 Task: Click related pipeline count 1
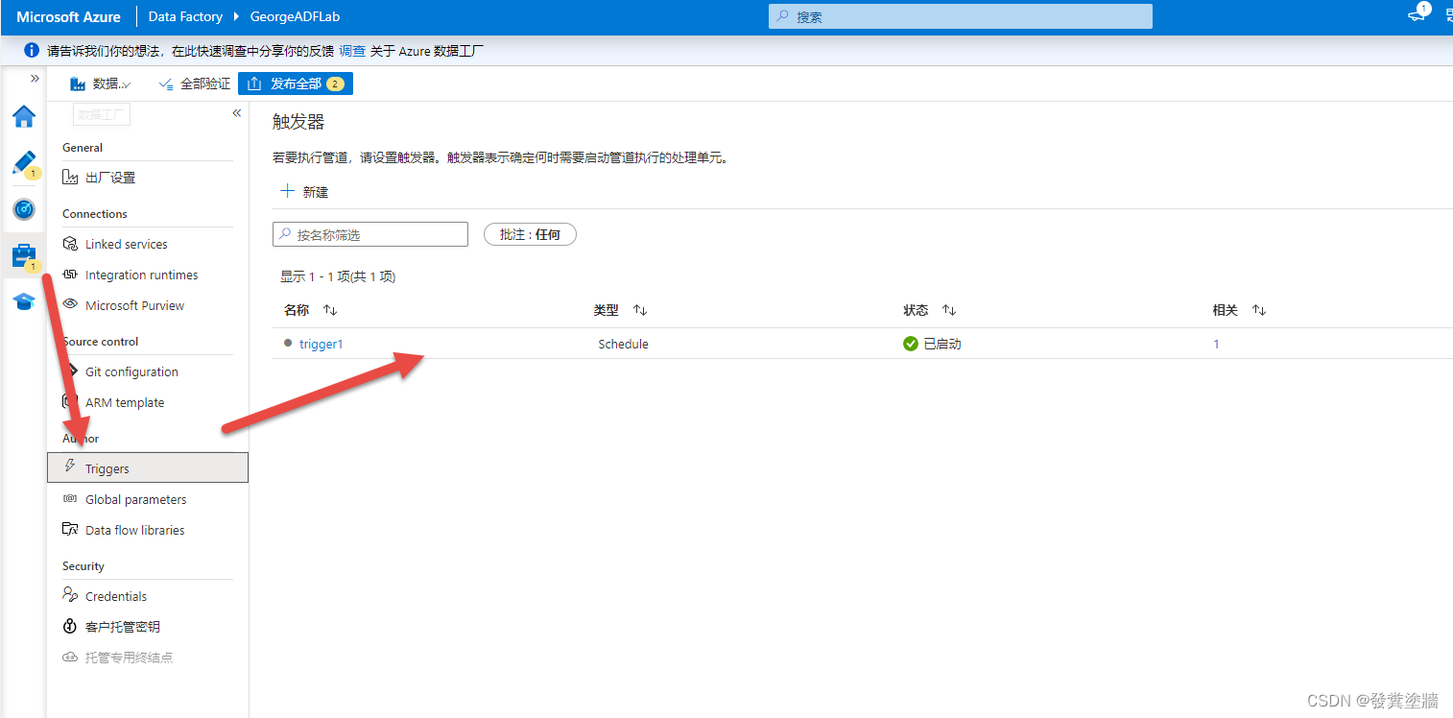[x=1216, y=344]
